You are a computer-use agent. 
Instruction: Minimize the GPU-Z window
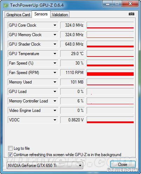pyautogui.click(x=108, y=4)
